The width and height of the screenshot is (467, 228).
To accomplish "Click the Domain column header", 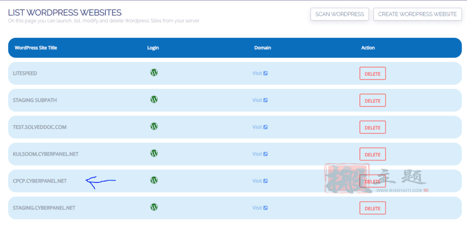I will tap(263, 47).
